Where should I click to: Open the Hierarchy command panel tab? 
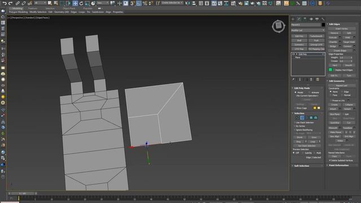pyautogui.click(x=305, y=19)
